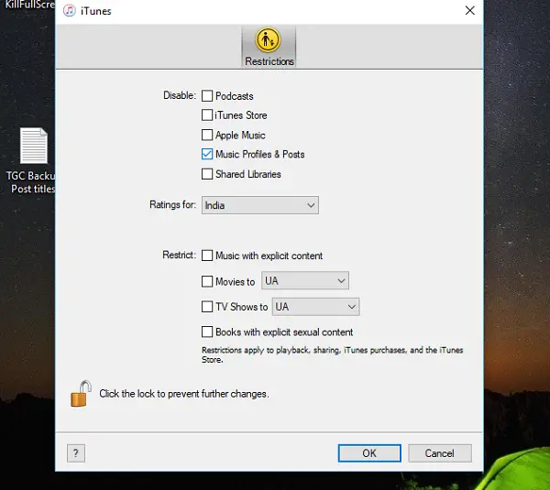The image size is (550, 490).
Task: Toggle the Shared Libraries checkbox
Action: [x=207, y=174]
